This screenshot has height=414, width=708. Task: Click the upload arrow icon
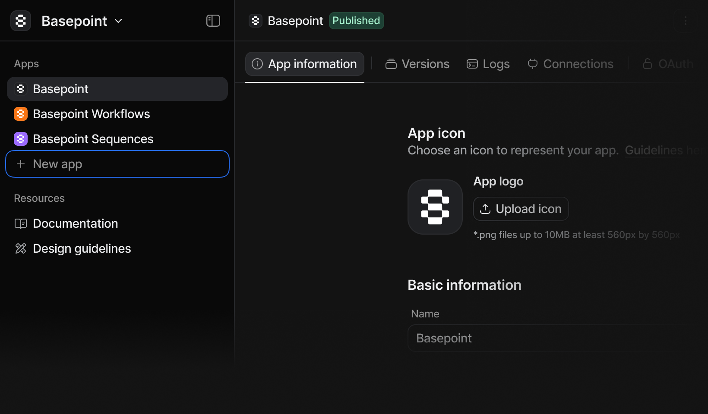485,209
